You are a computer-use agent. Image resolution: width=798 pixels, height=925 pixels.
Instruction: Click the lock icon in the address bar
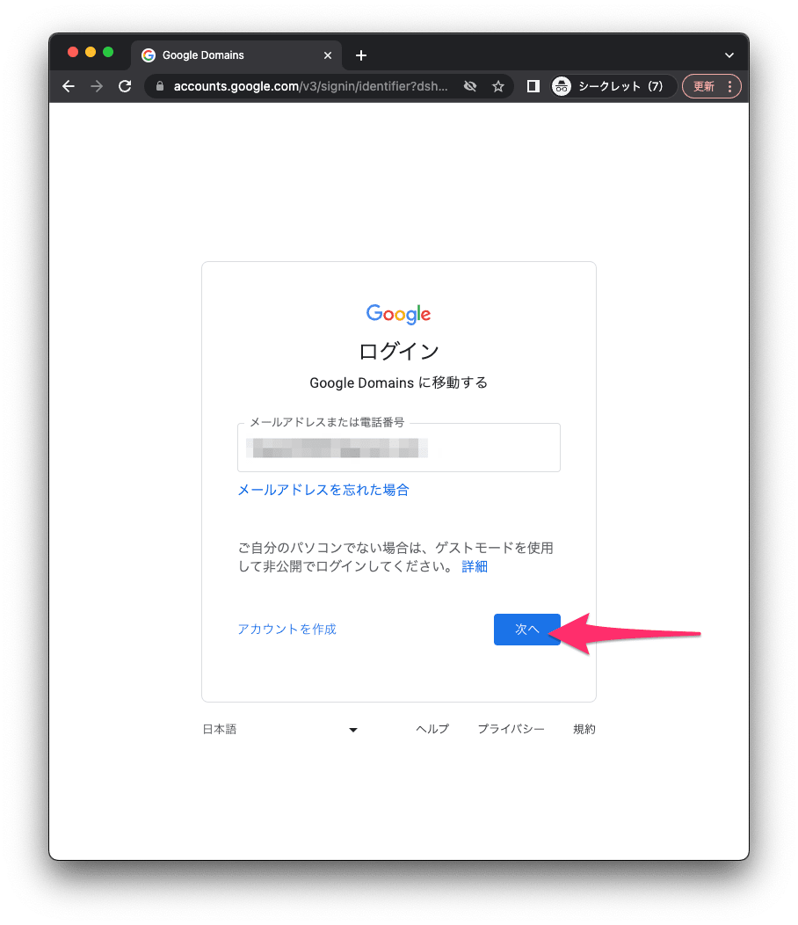click(159, 86)
